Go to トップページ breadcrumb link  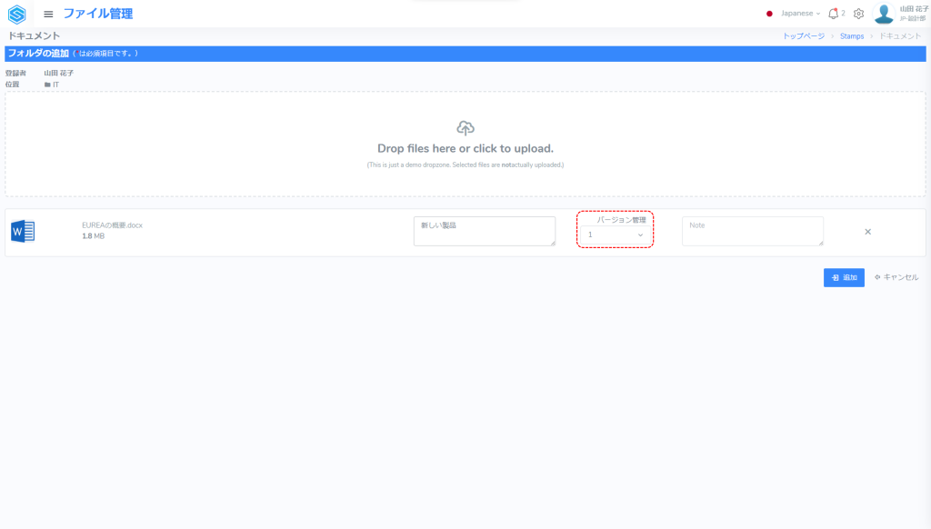804,35
